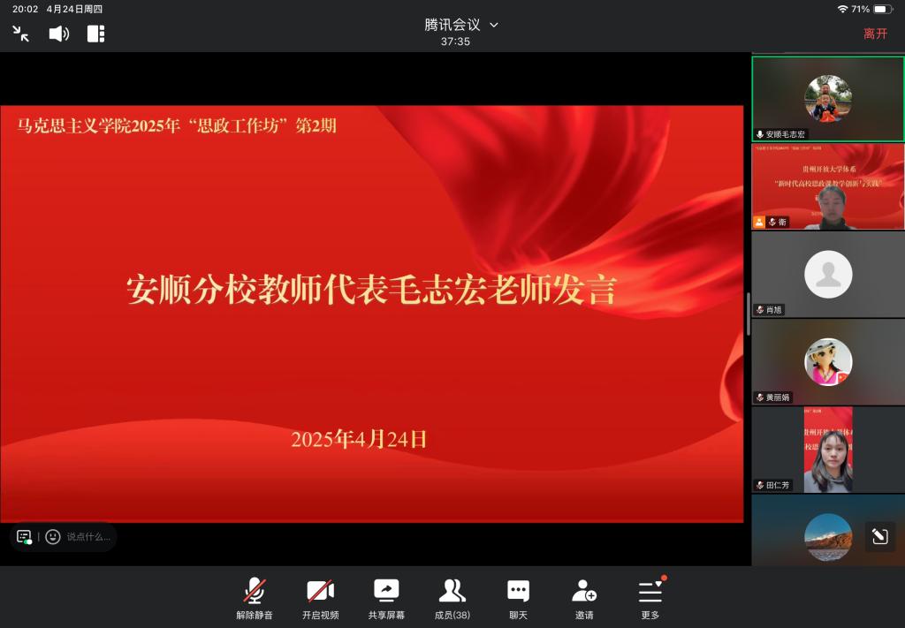Viewport: 905px width, 628px height.
Task: Tap the participant list scrollbar handle
Action: pos(748,314)
